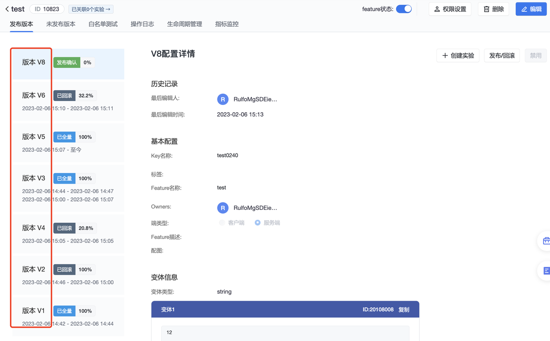Image resolution: width=550 pixels, height=341 pixels.
Task: Click the 20.8% value on 版本 V4
Action: pyautogui.click(x=86, y=228)
